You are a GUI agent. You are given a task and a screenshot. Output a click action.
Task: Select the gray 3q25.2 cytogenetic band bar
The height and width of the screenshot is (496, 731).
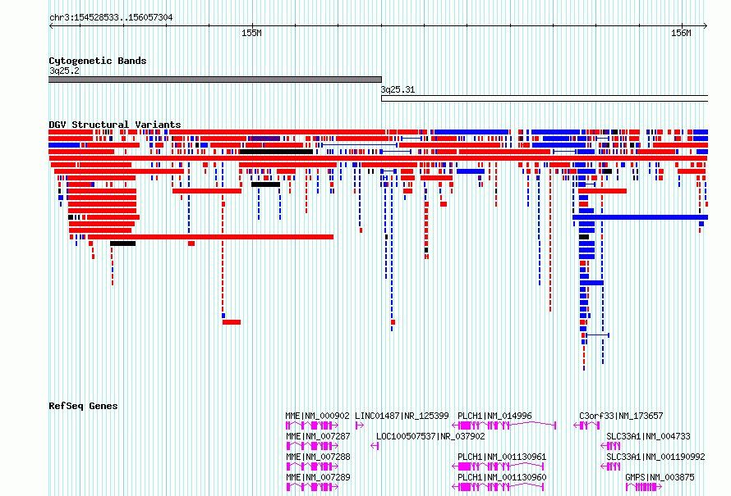[x=215, y=80]
